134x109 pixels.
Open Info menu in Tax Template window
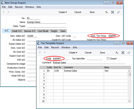tap(75, 47)
